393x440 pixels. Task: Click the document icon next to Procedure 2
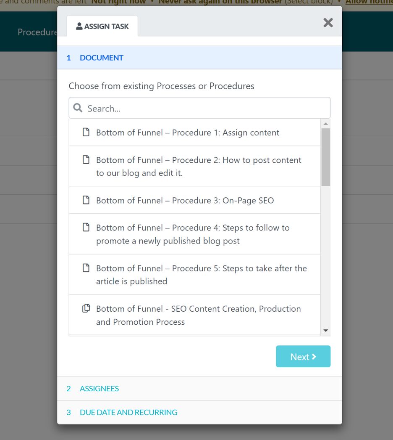[x=86, y=160]
